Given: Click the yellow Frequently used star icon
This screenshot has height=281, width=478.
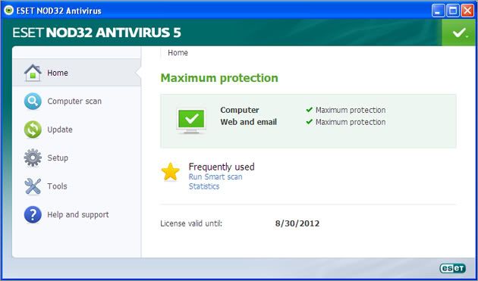Looking at the screenshot, I should (x=171, y=172).
